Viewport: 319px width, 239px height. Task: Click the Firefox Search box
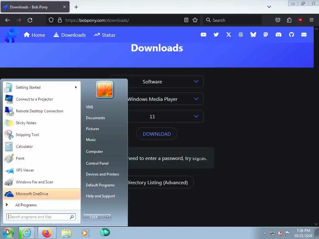[232, 20]
